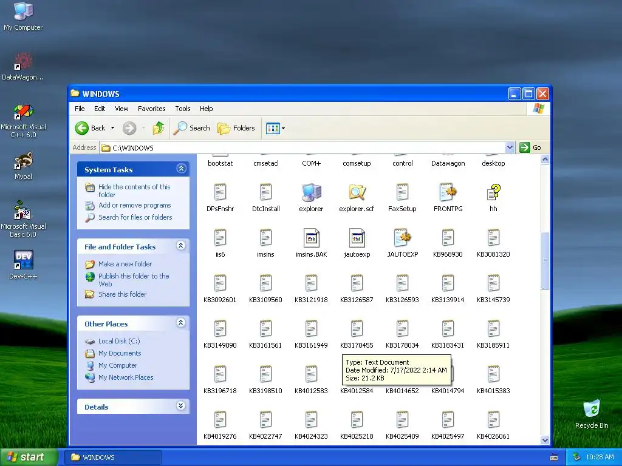Select the Dev-C++ desktop shortcut
Image resolution: width=622 pixels, height=466 pixels.
(x=23, y=265)
